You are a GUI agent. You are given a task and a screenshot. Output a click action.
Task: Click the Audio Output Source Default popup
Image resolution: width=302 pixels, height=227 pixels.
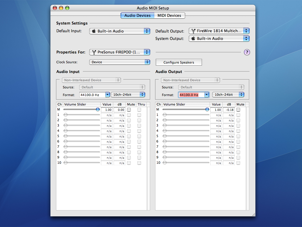coord(211,87)
